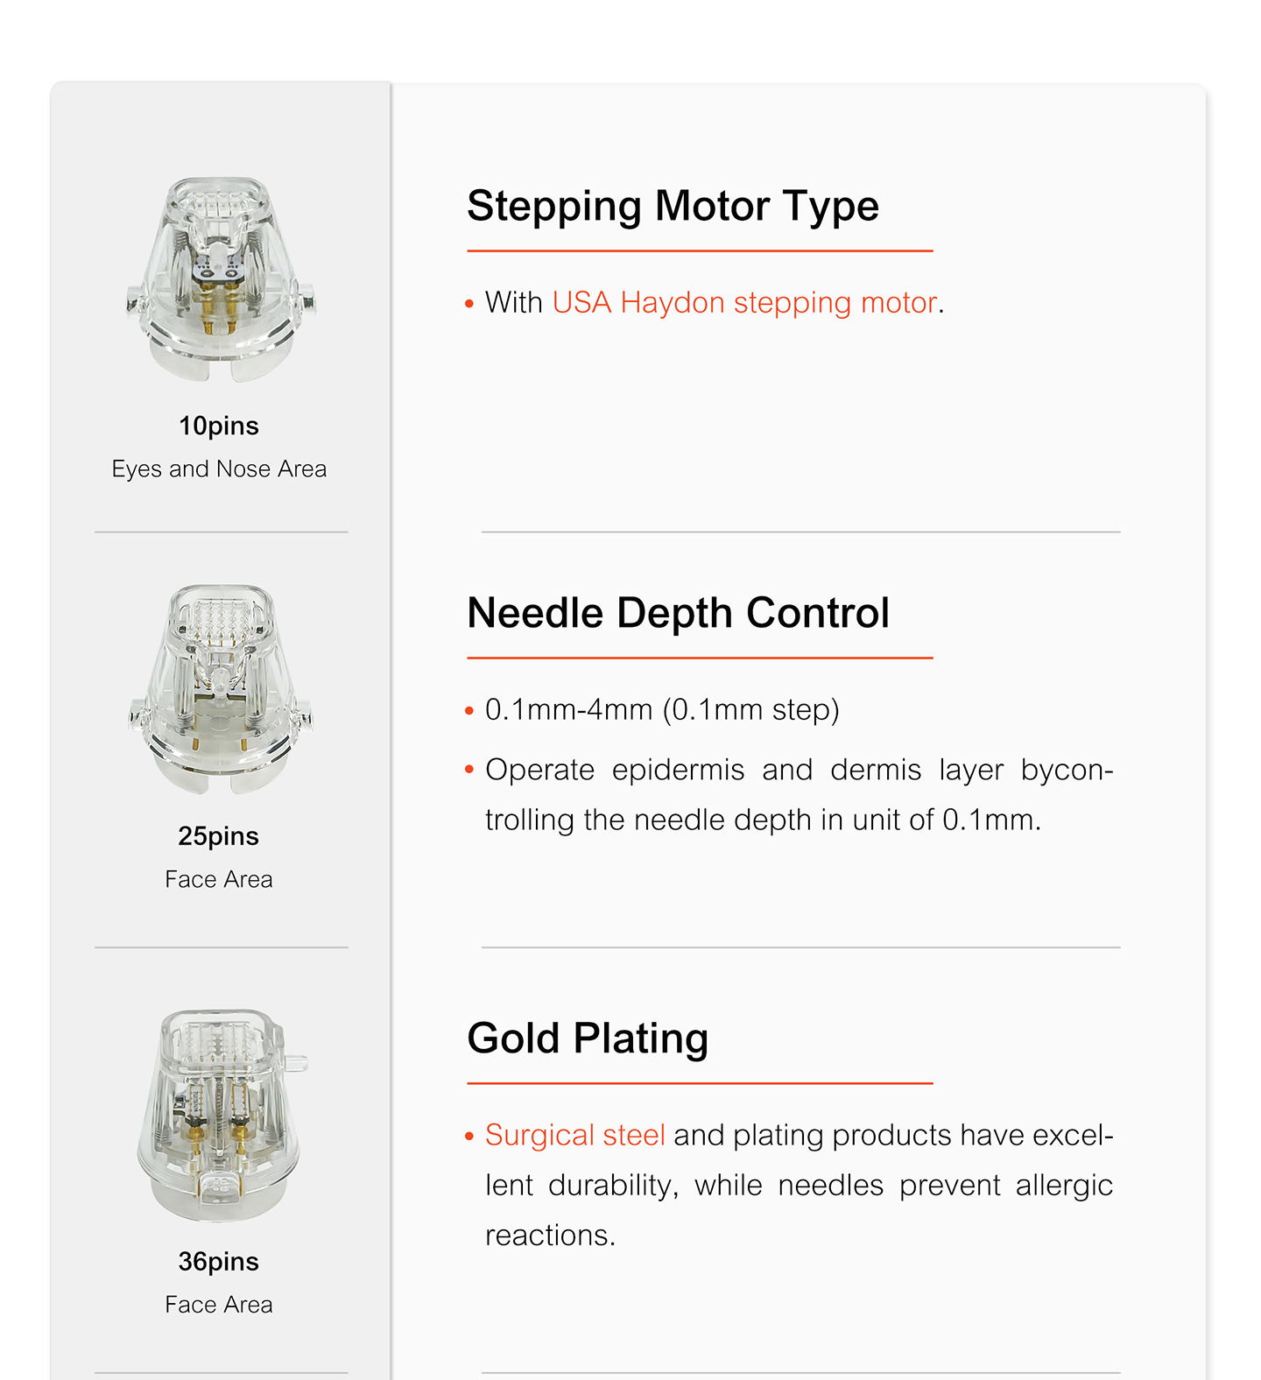Image resolution: width=1261 pixels, height=1380 pixels.
Task: Click the orange bullet before With USA Haydon
Action: 469,305
